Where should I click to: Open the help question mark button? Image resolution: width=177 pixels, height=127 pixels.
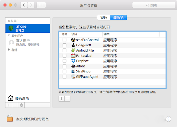[x=168, y=119]
